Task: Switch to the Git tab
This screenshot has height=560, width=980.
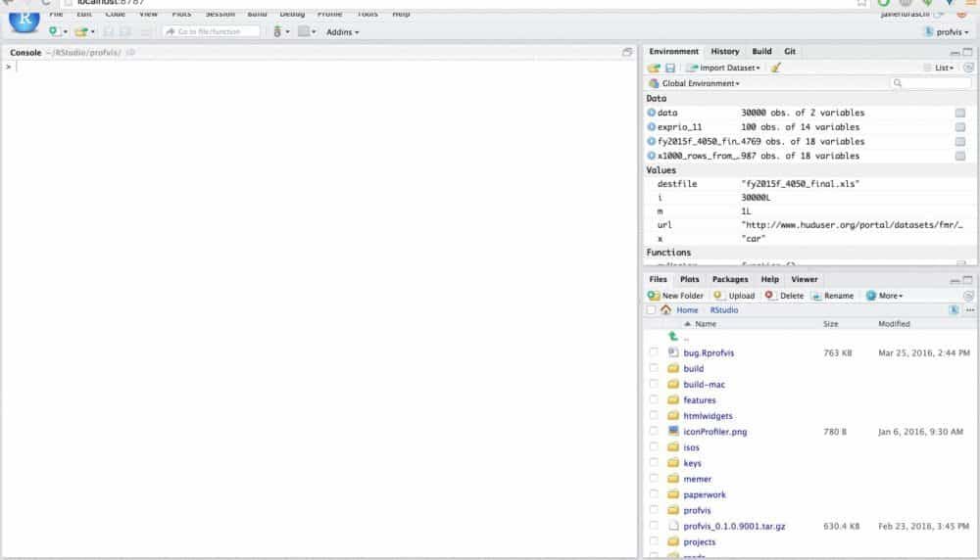Action: (790, 51)
